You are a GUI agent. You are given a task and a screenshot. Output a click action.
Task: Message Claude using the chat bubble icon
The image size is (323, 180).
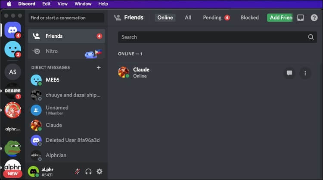[289, 73]
